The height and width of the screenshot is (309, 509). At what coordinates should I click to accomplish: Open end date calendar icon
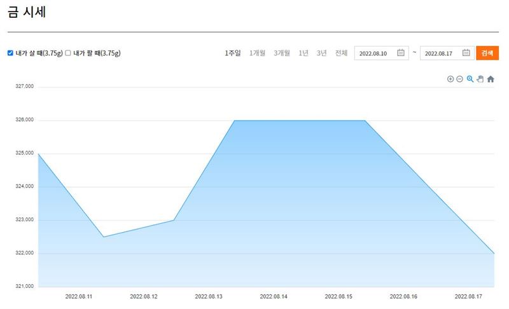click(x=466, y=53)
